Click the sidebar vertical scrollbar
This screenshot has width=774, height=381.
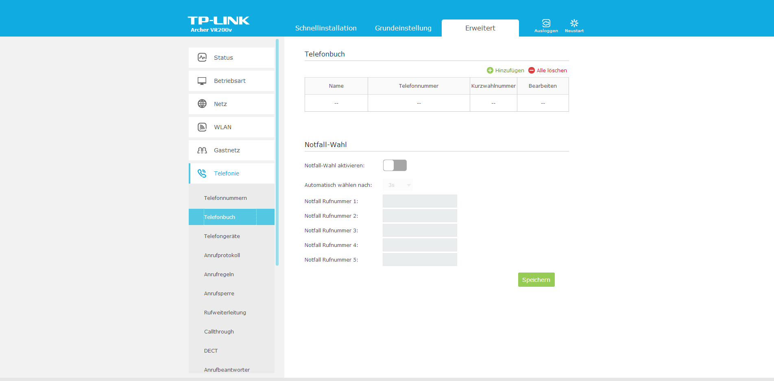point(277,152)
